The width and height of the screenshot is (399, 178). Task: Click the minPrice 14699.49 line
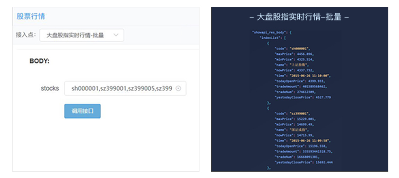[294, 124]
